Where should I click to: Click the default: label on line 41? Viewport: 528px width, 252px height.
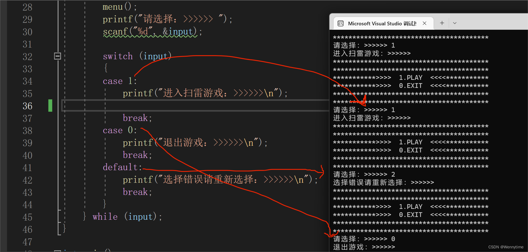click(123, 167)
